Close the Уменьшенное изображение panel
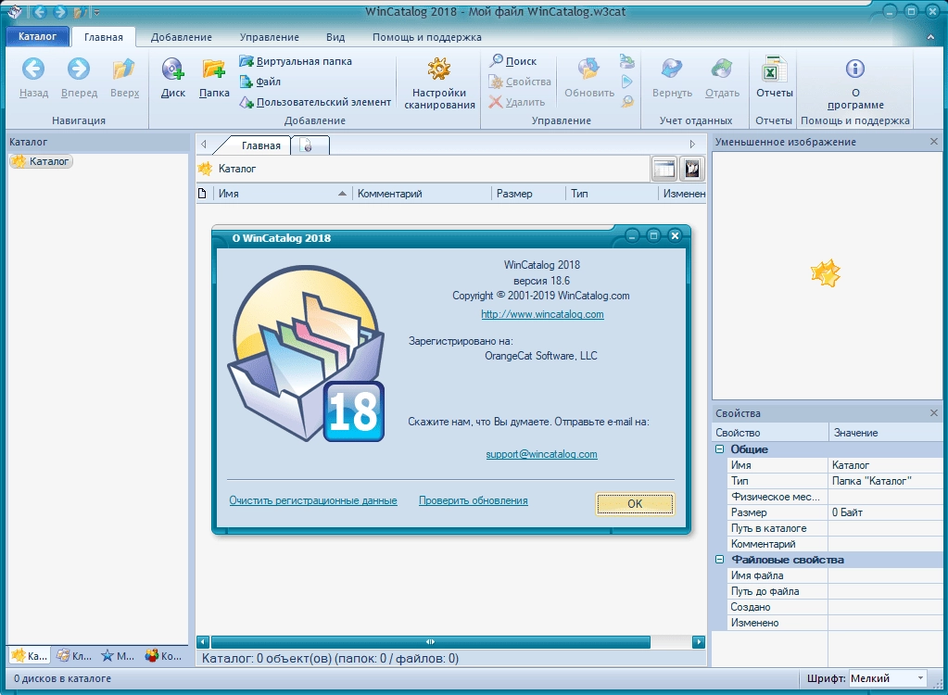 click(x=933, y=142)
